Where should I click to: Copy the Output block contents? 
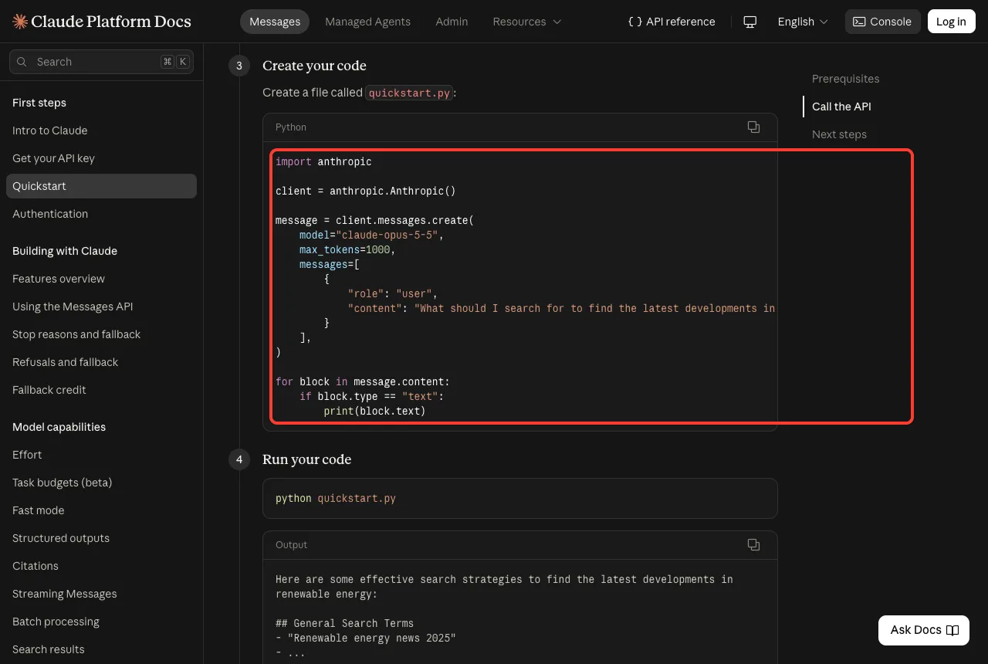753,545
